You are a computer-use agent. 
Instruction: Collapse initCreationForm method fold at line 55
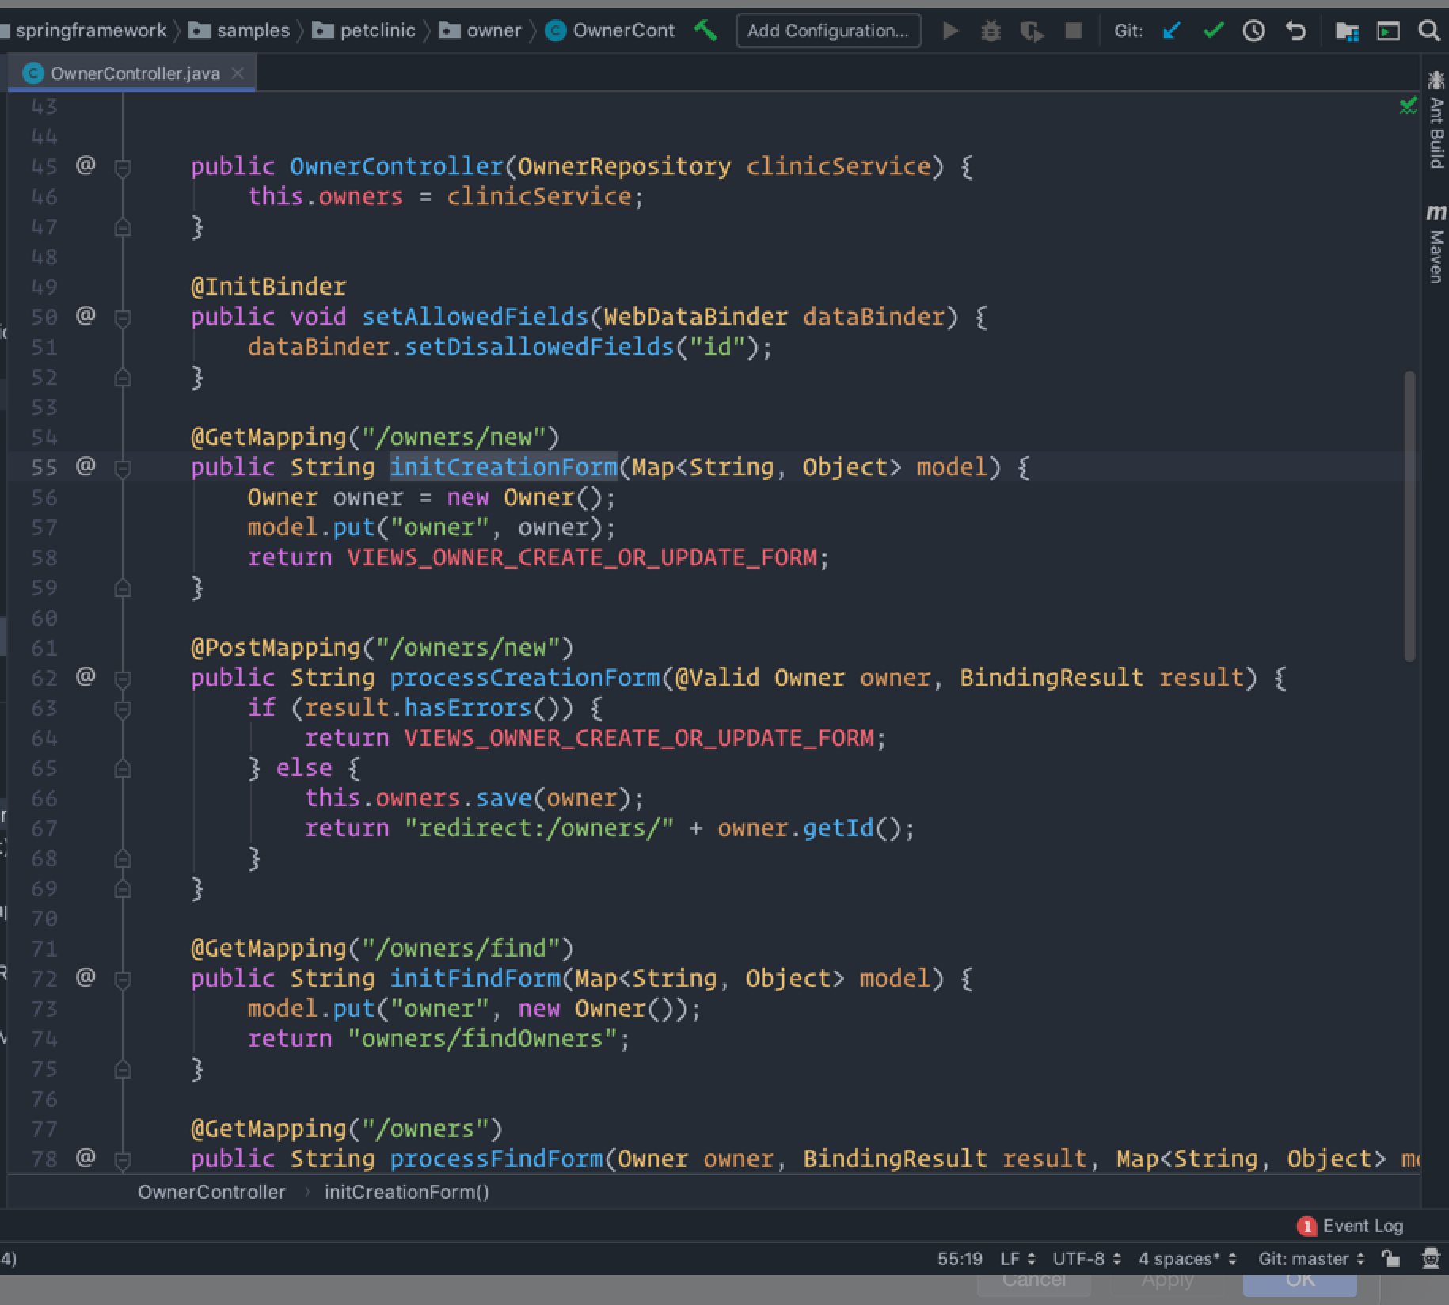(x=123, y=468)
